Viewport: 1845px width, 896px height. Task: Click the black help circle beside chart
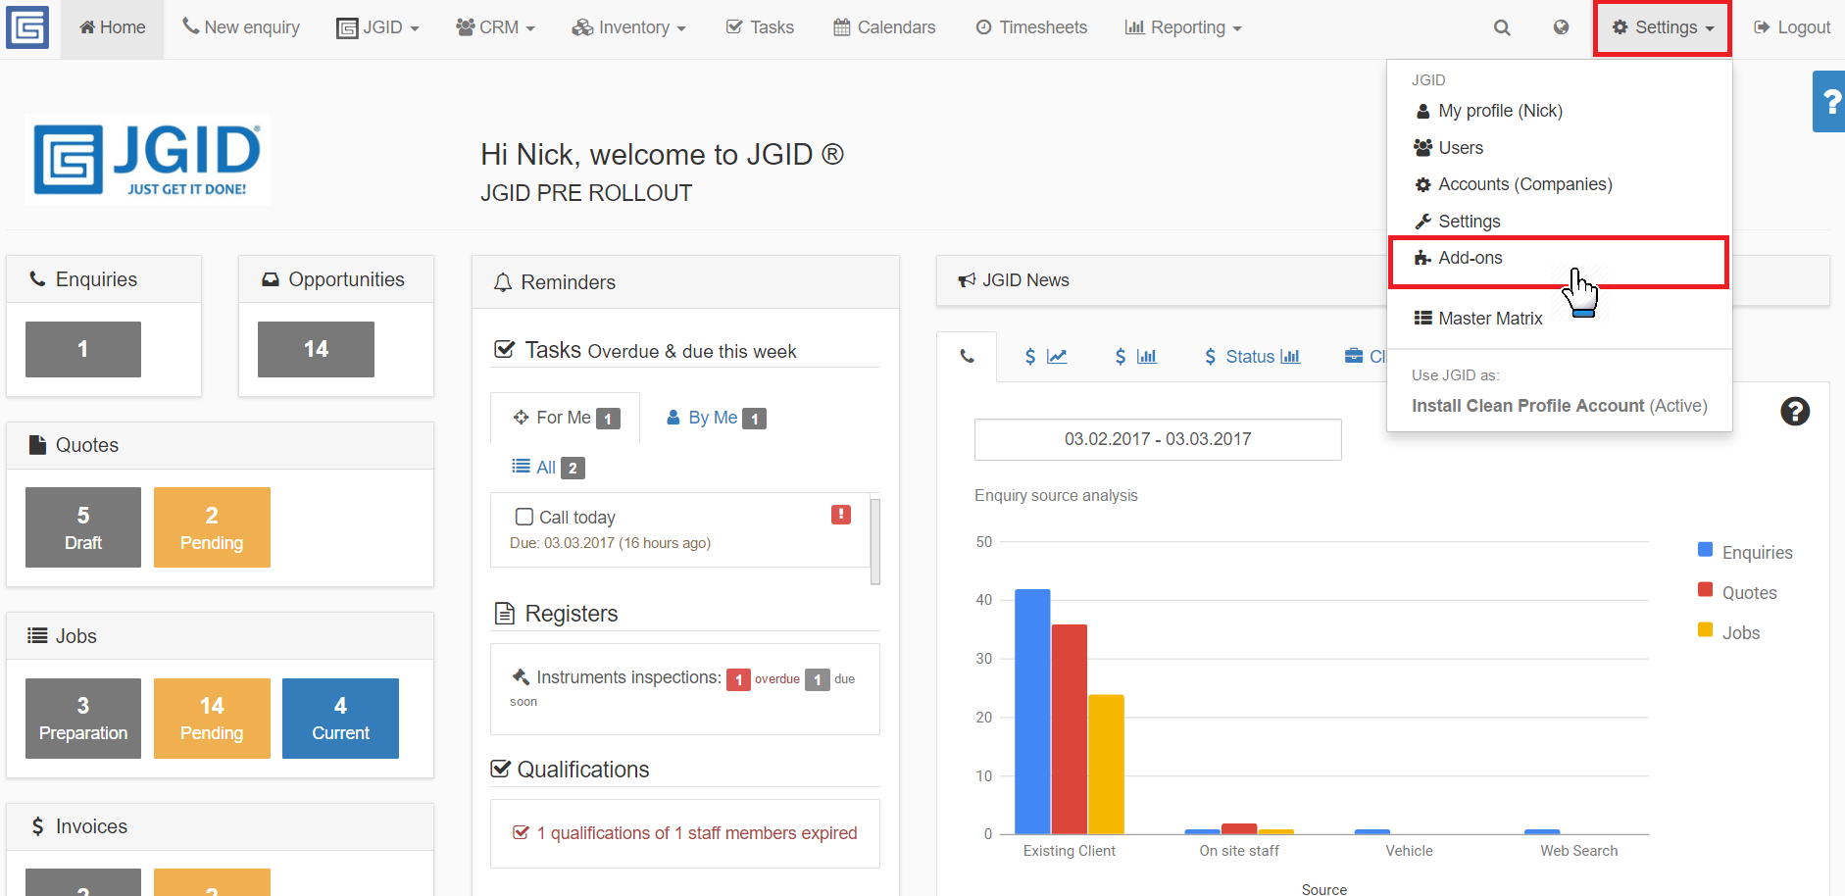coord(1795,412)
